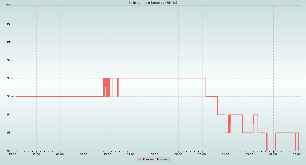This screenshot has height=165, width=306.
Task: Click the 92 label at y-axis bottom
Action: (x=9, y=151)
